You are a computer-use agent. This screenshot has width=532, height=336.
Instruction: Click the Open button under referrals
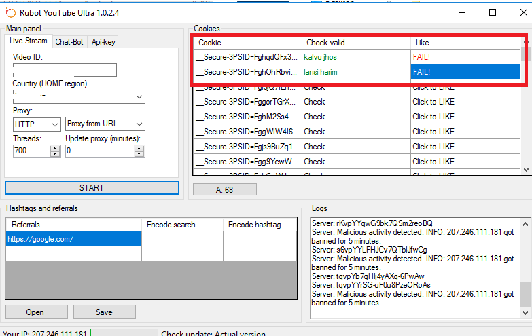[x=35, y=312]
